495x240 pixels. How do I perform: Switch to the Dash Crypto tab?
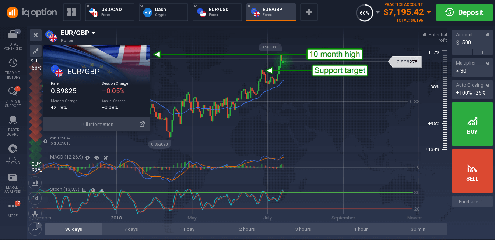point(164,12)
